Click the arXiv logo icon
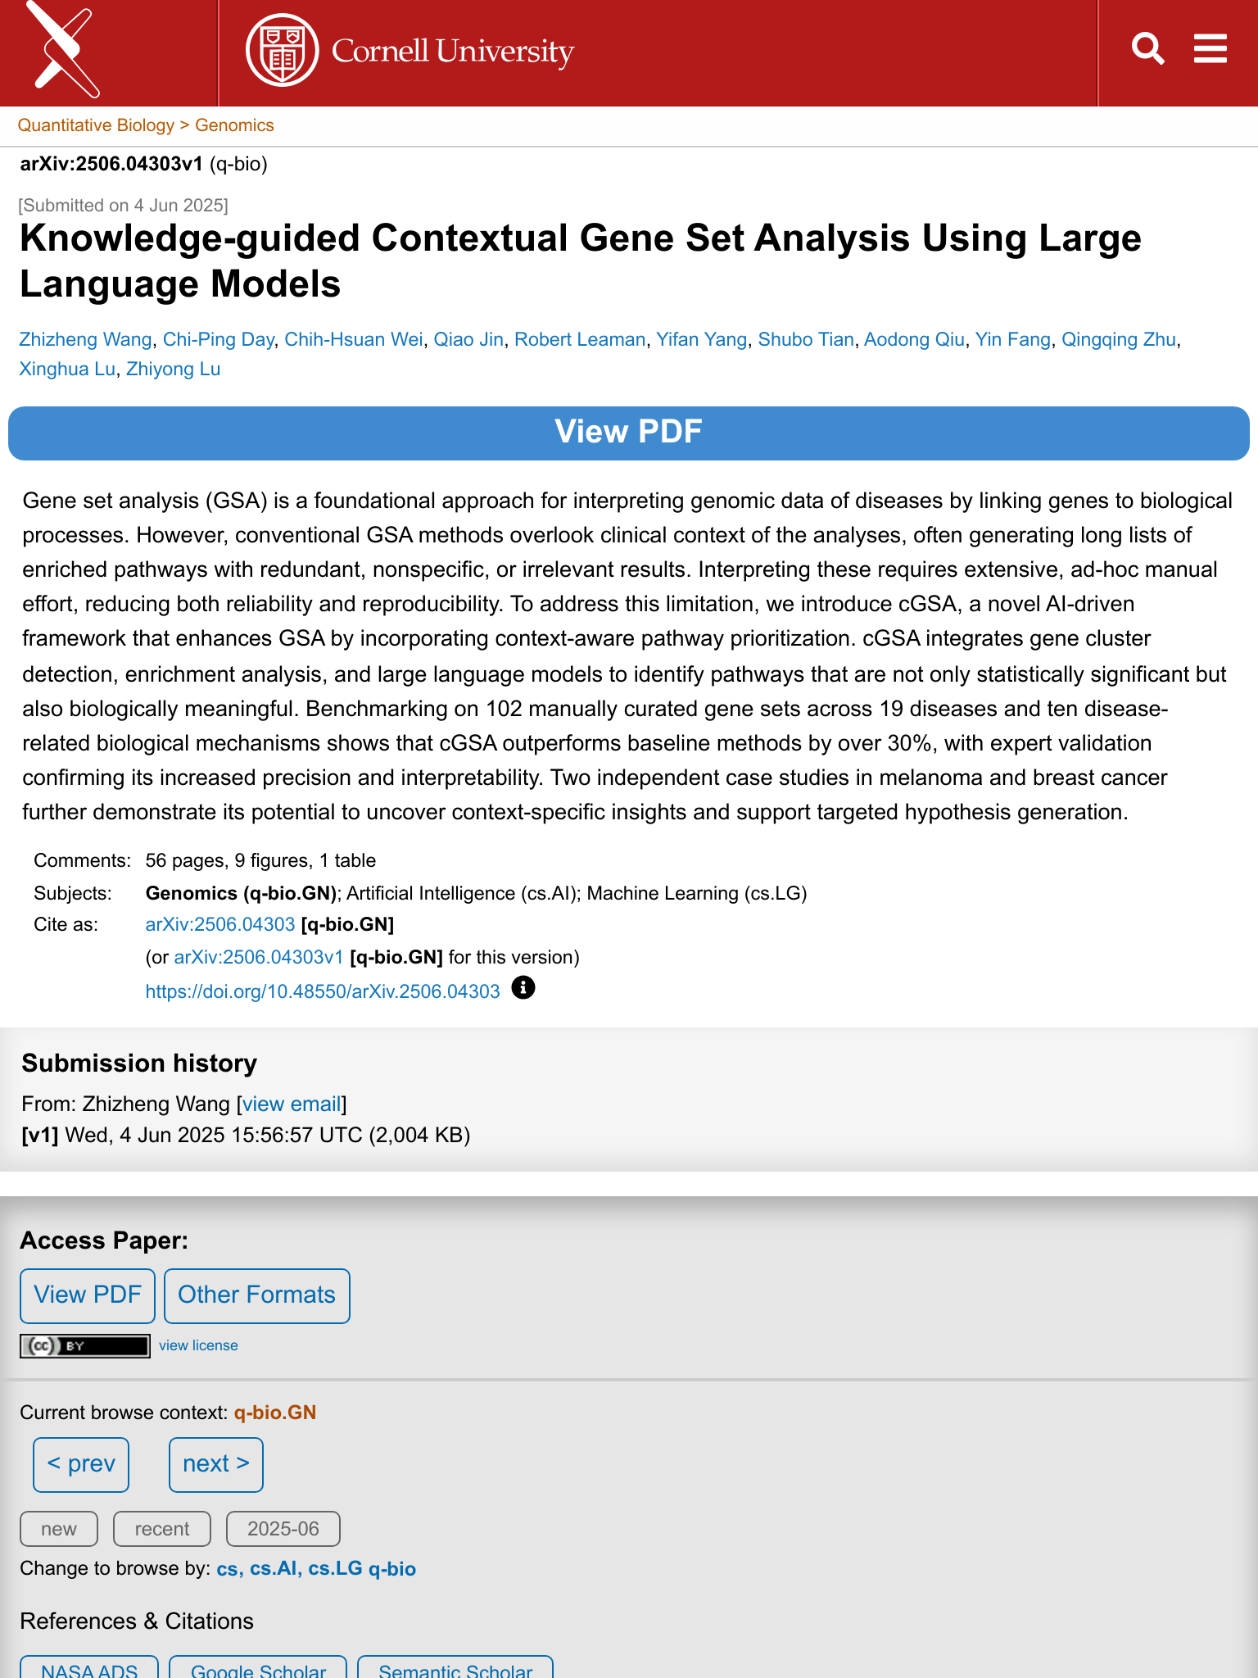 click(x=64, y=51)
